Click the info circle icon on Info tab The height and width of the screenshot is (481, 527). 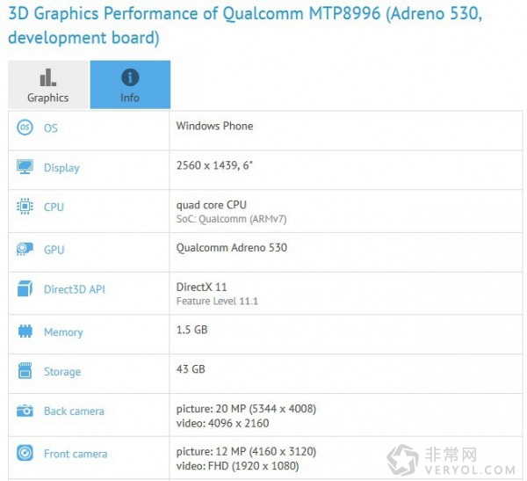[130, 77]
